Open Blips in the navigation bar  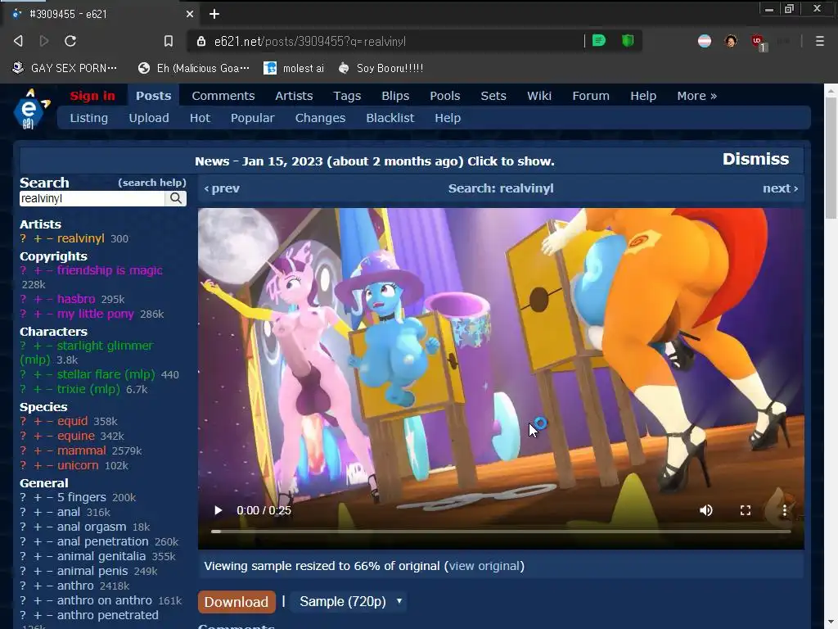[395, 96]
